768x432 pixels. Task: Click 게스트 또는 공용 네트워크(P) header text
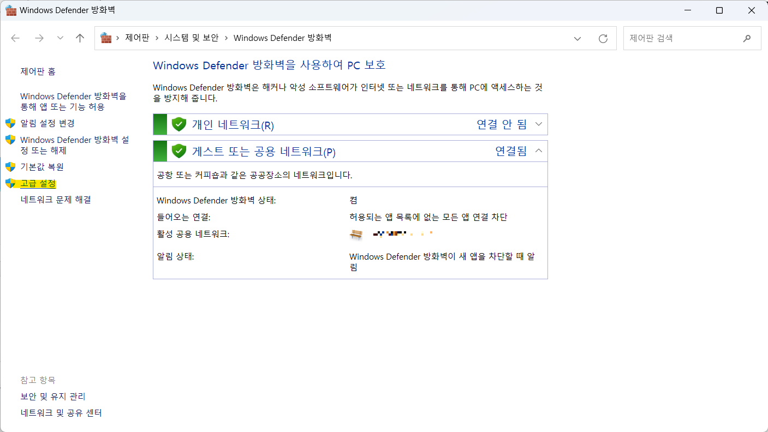tap(264, 152)
